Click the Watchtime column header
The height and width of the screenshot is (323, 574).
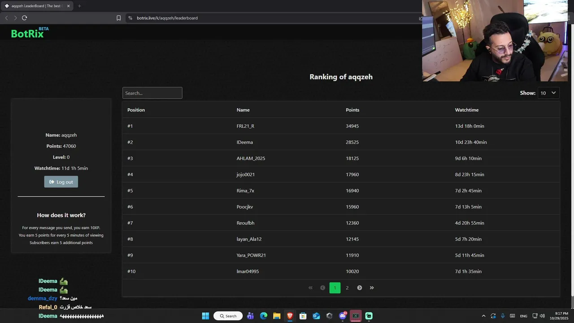coord(467,110)
